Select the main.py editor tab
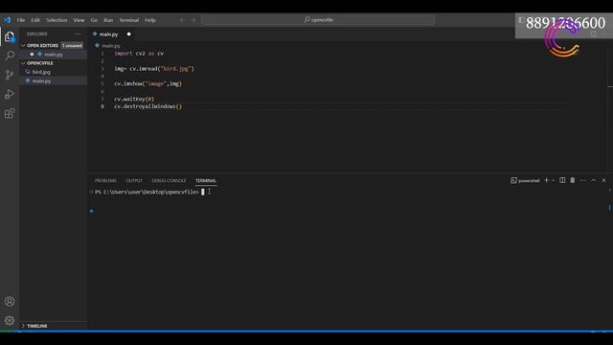Screen dimensions: 613x345 point(108,34)
